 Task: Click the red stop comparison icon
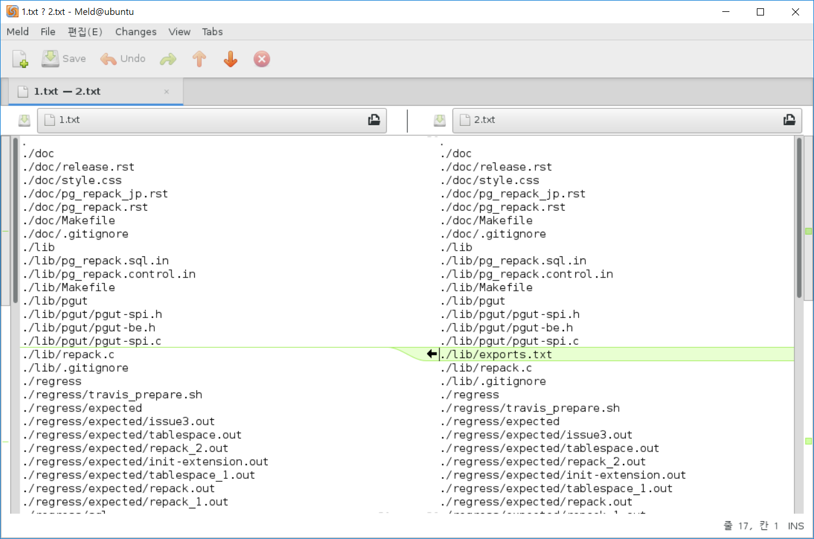click(261, 58)
